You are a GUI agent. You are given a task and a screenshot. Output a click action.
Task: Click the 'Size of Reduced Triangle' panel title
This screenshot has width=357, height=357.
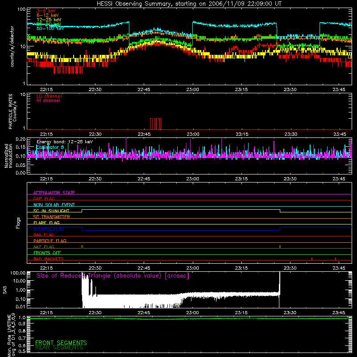(113, 276)
